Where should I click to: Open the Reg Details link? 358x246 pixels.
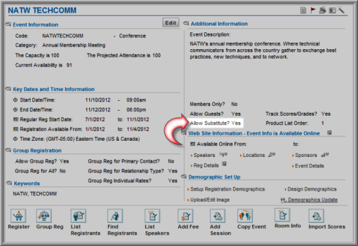point(206,166)
